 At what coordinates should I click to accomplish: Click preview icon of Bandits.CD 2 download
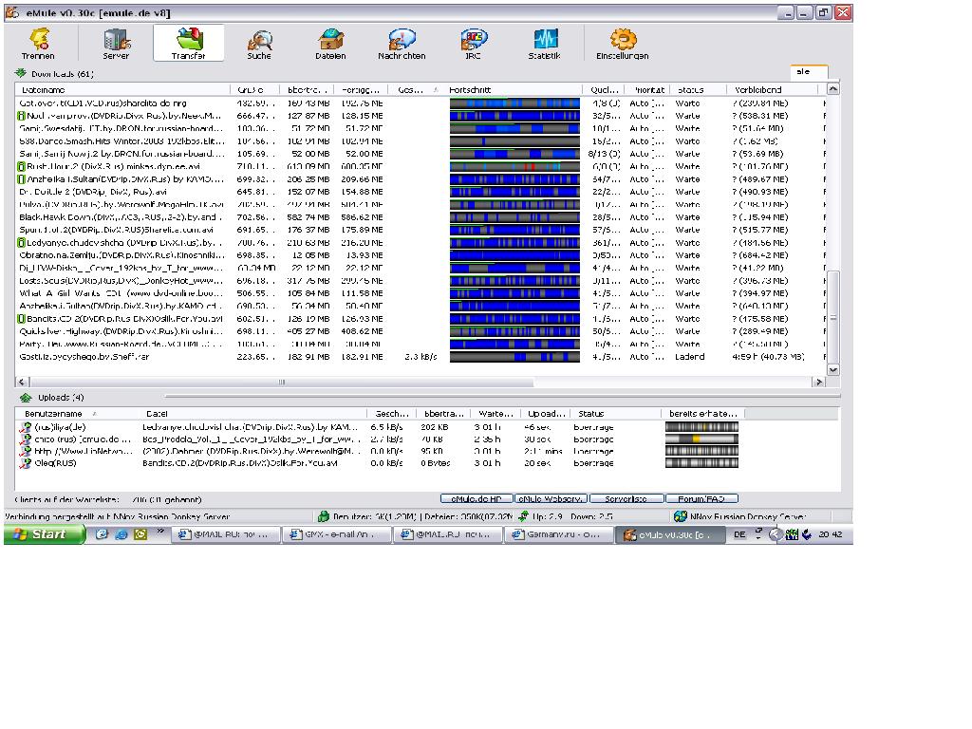tap(22, 319)
